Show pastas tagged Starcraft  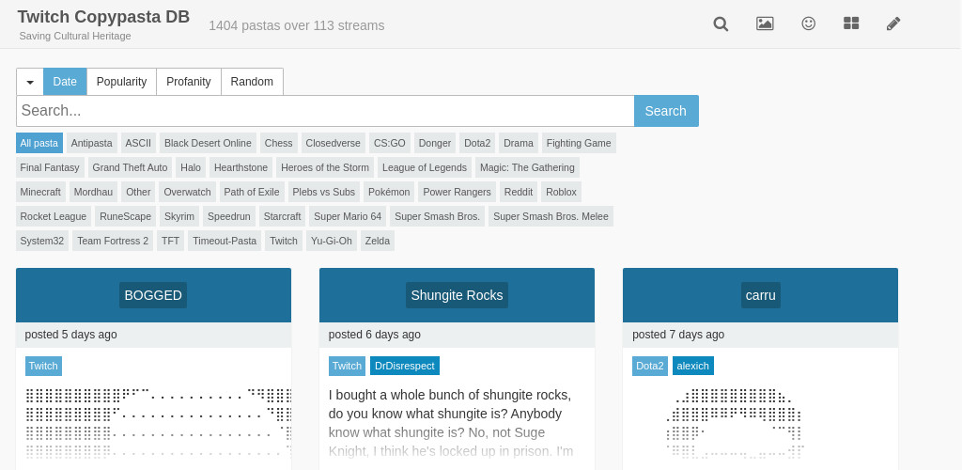(x=282, y=216)
